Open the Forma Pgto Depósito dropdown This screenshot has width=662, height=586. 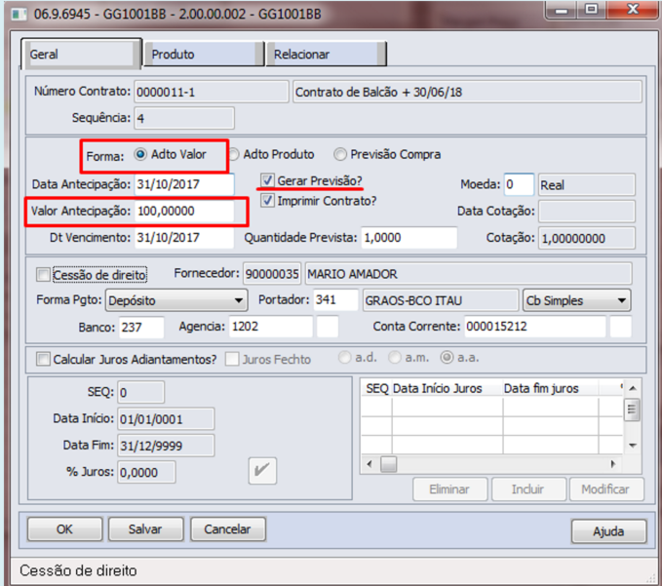tap(176, 300)
